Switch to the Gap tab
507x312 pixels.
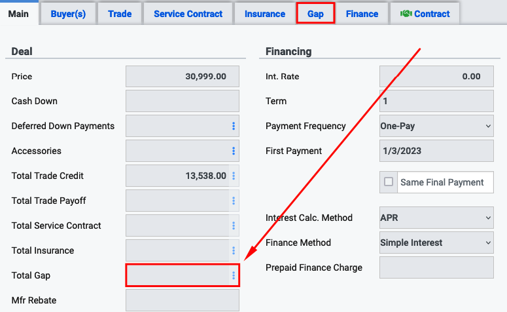pos(315,14)
